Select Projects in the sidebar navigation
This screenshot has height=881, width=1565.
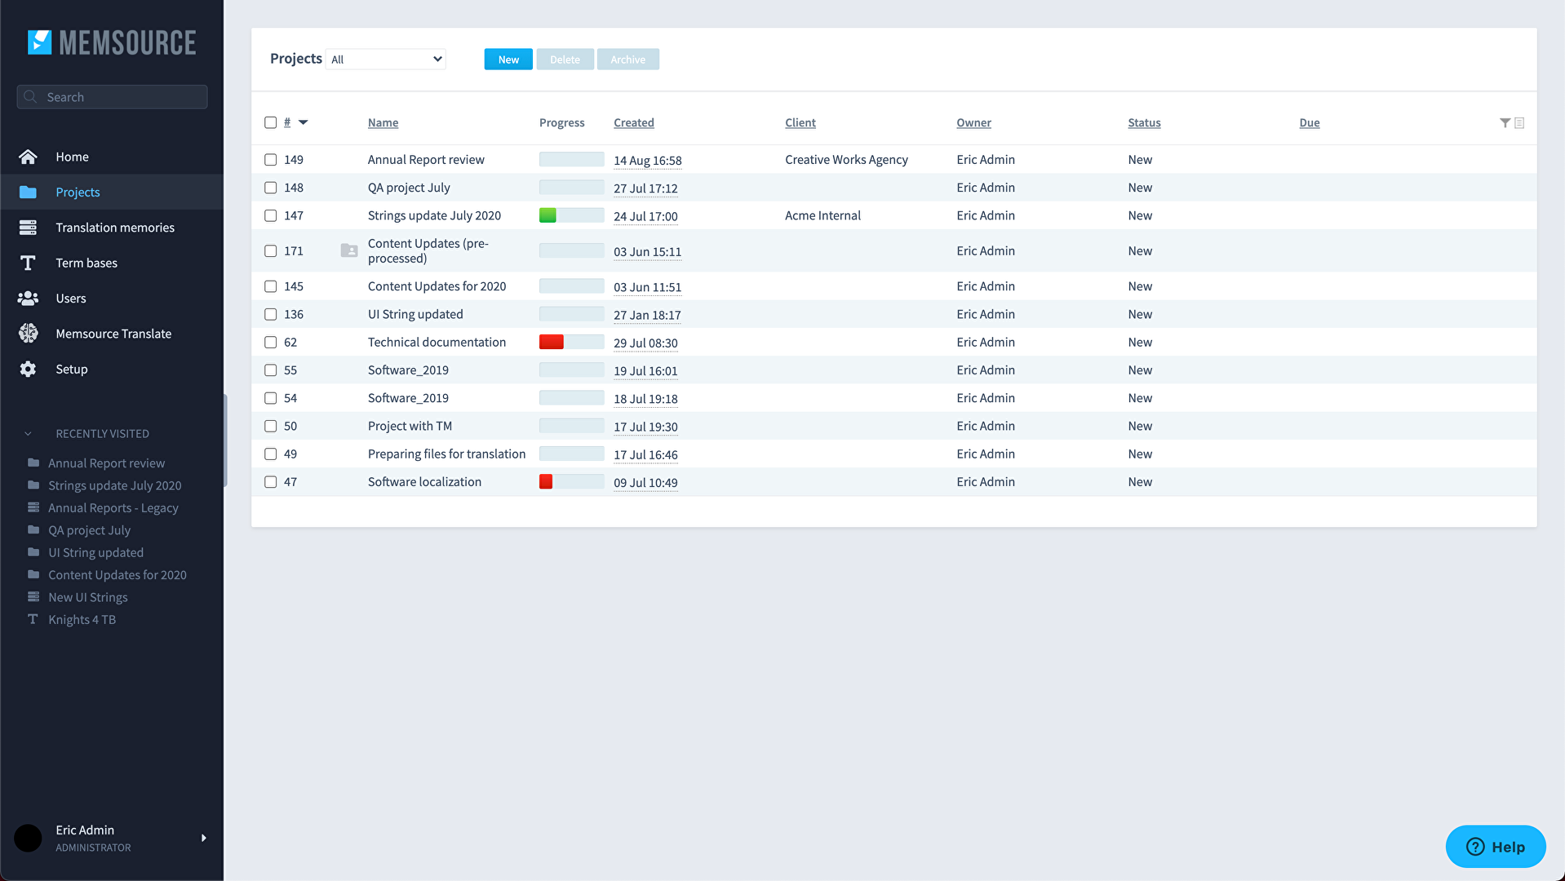[78, 193]
